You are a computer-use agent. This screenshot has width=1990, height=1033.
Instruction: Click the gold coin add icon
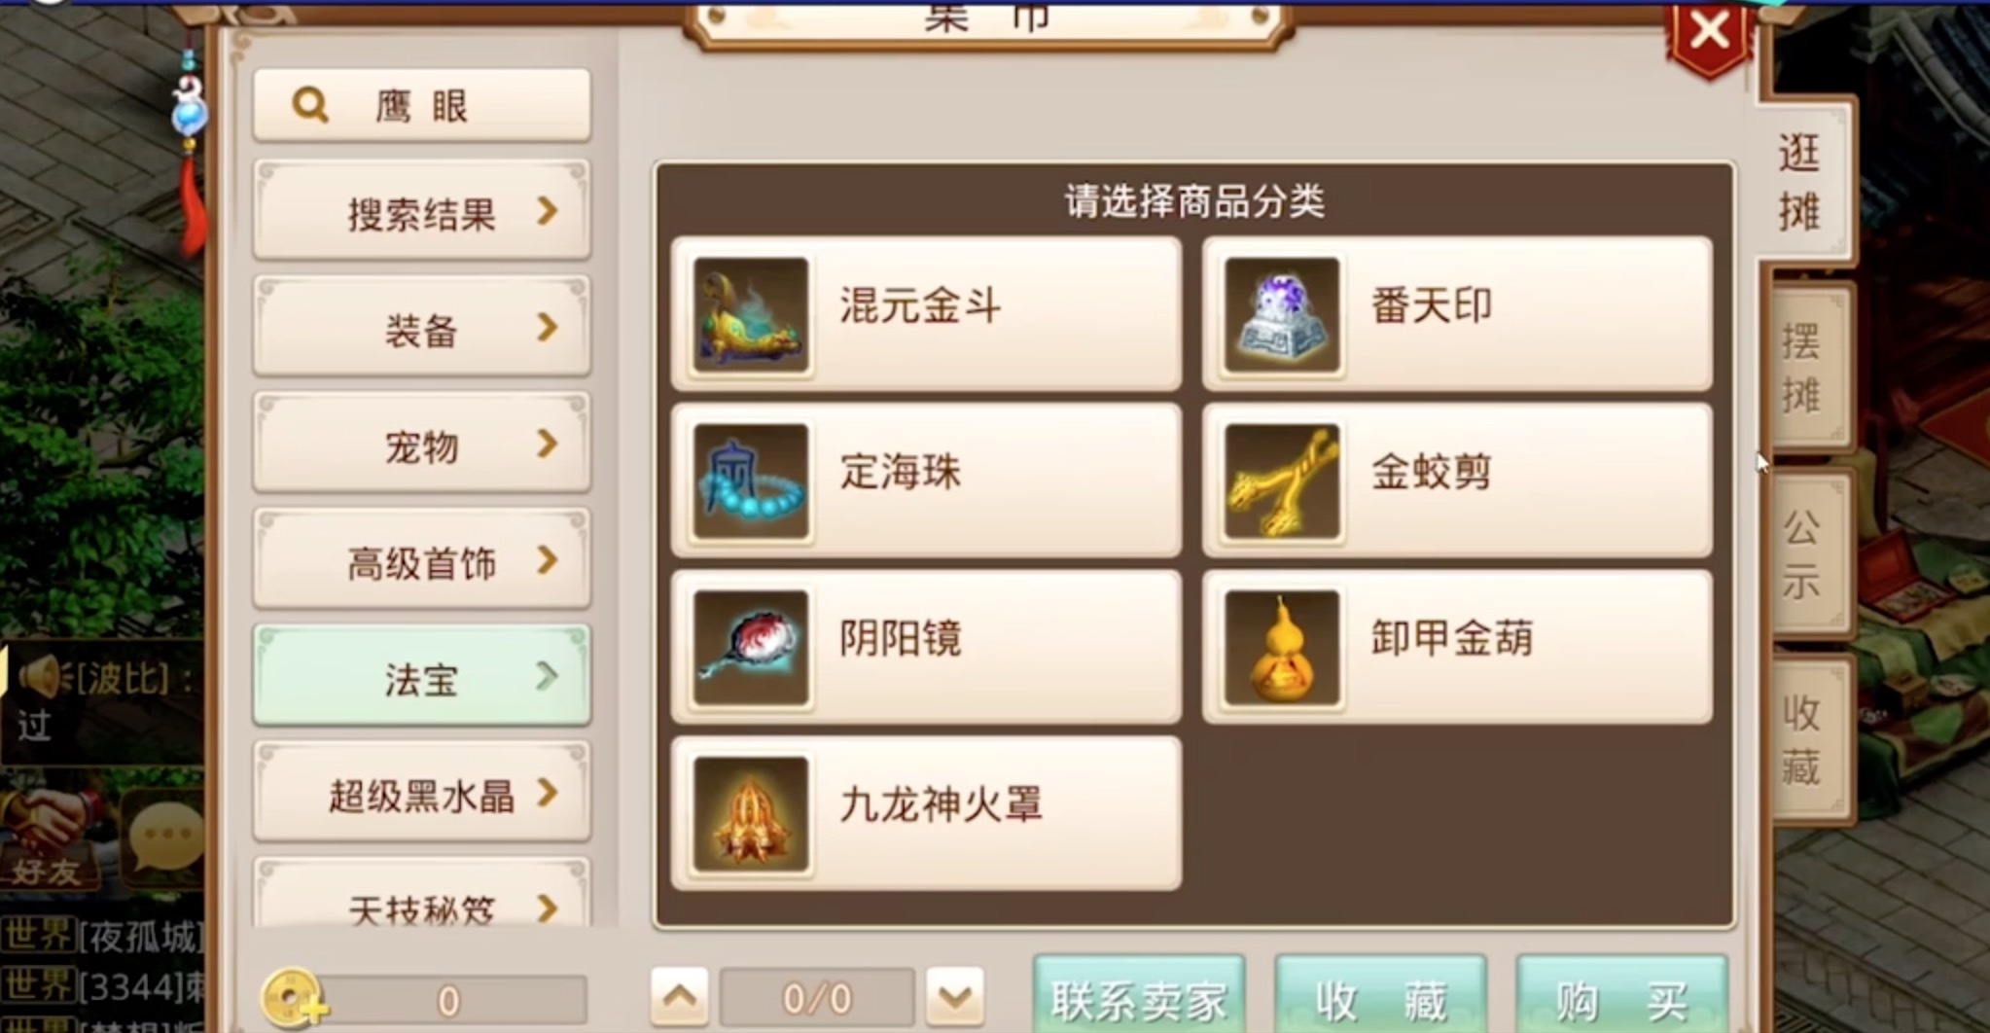(x=293, y=999)
